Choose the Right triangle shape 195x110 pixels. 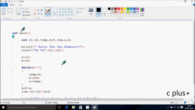[54, 12]
